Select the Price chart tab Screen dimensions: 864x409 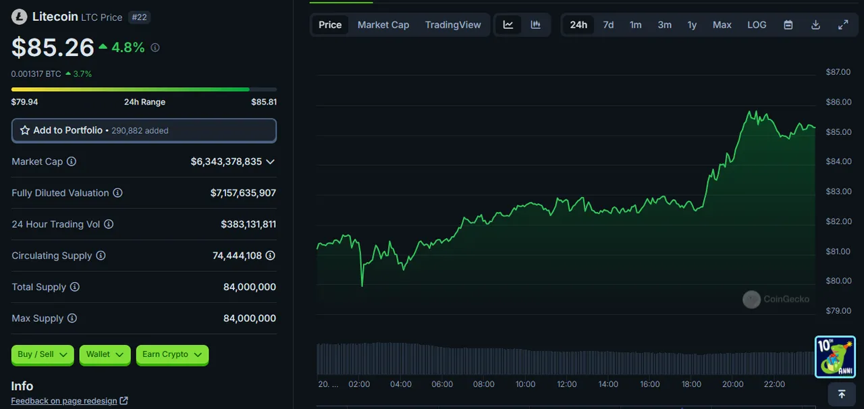point(330,25)
